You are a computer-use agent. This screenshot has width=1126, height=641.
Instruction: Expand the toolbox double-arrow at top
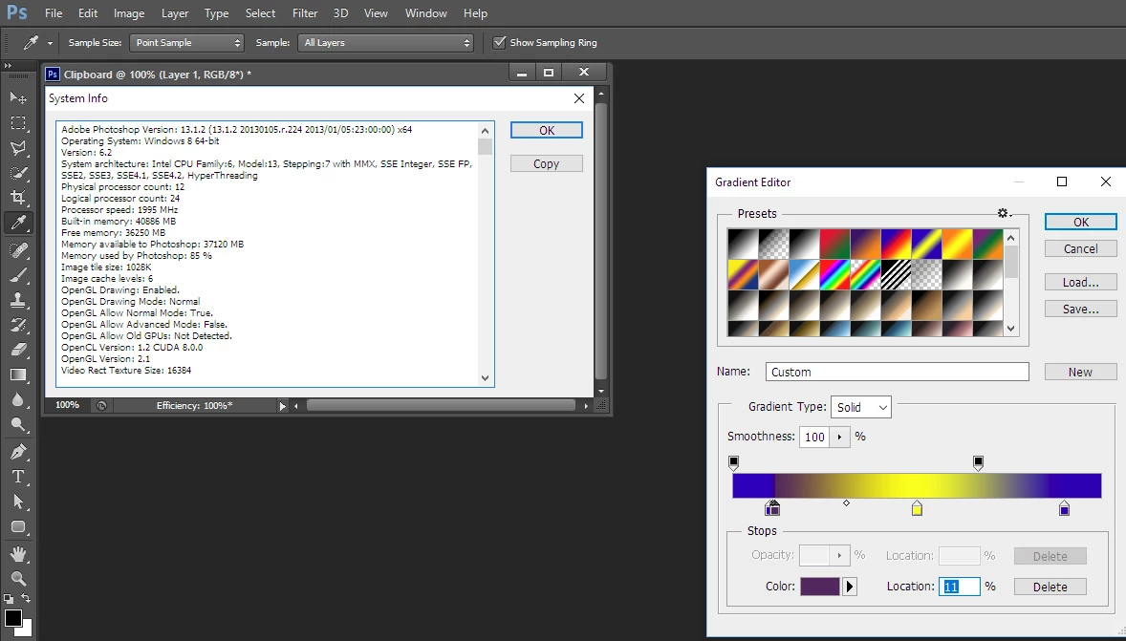click(8, 66)
